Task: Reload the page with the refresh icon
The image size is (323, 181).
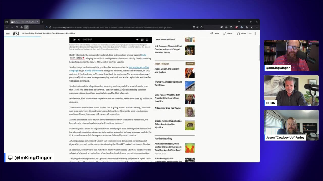Action: pyautogui.click(x=17, y=27)
